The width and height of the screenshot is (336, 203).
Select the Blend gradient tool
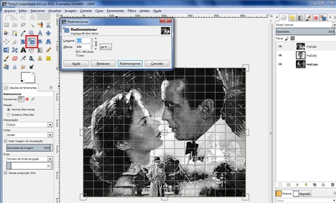40,50
